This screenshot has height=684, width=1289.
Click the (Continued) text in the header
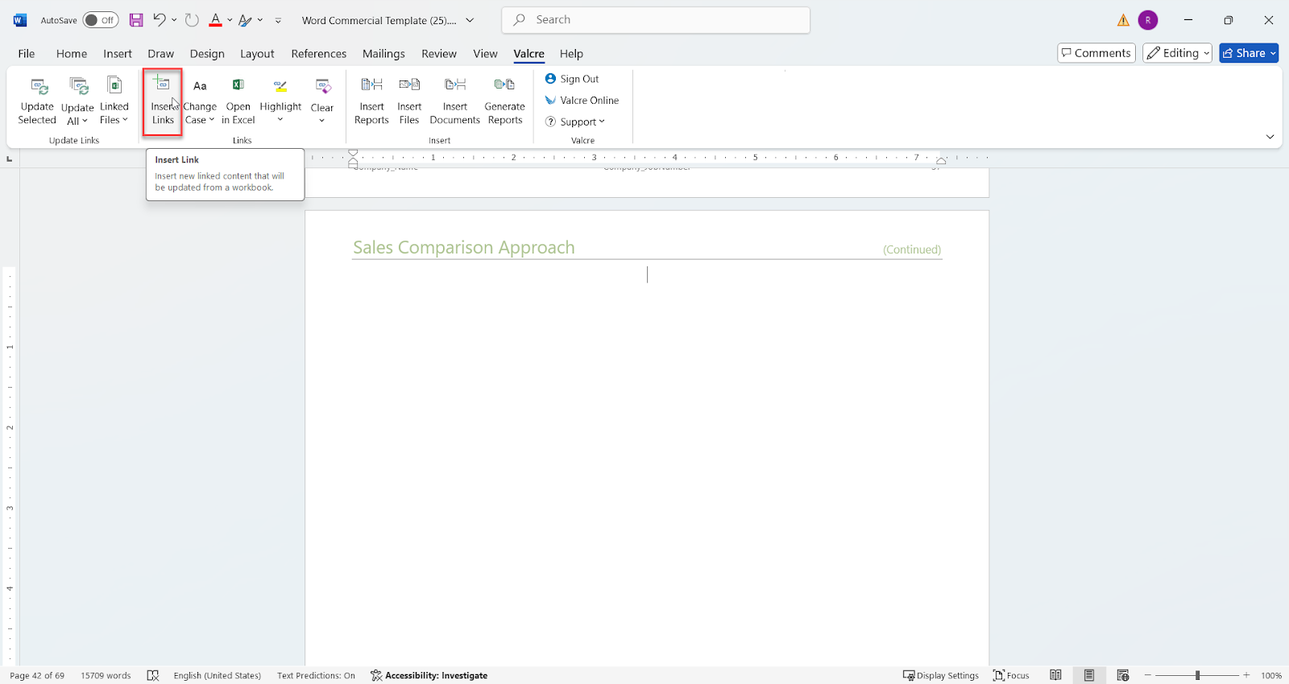912,249
